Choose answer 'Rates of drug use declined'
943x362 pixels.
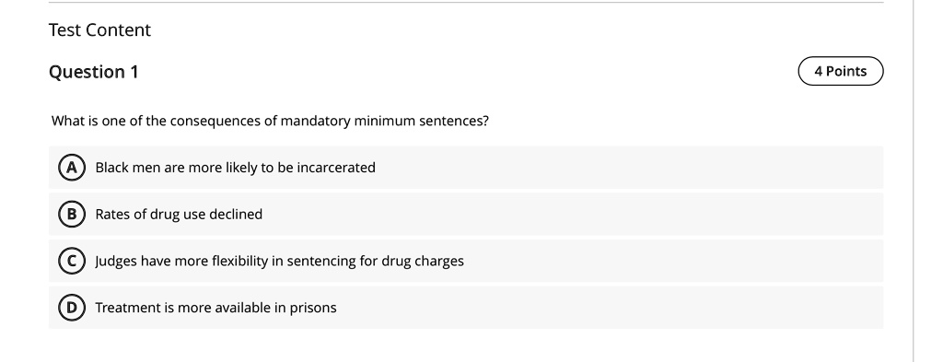click(x=466, y=214)
